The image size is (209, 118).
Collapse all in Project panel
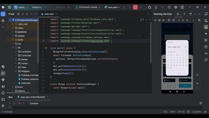27,14
